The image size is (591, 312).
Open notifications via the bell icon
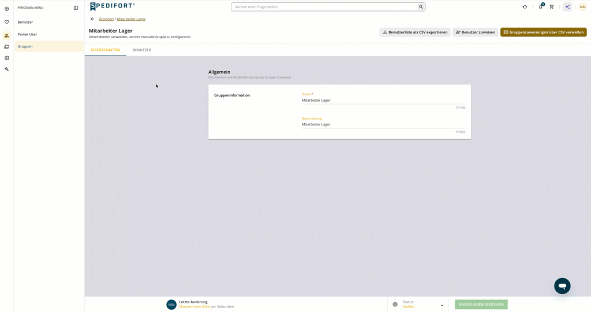(541, 6)
